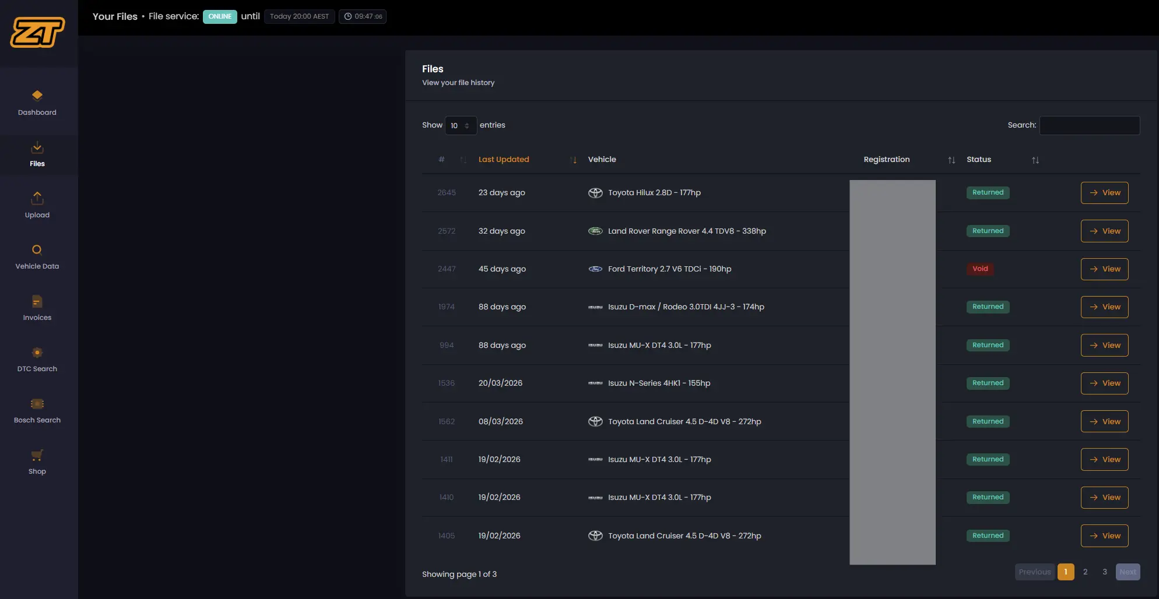Open Files in sidebar
This screenshot has height=599, width=1159.
pyautogui.click(x=37, y=154)
